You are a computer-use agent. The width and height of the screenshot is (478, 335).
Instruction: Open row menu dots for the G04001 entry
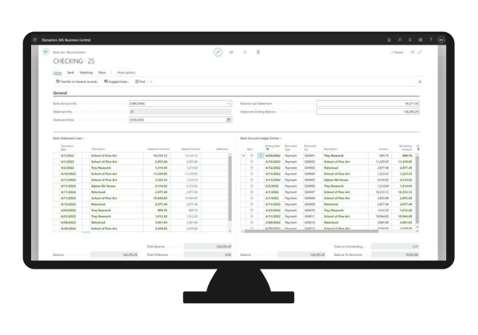click(261, 156)
